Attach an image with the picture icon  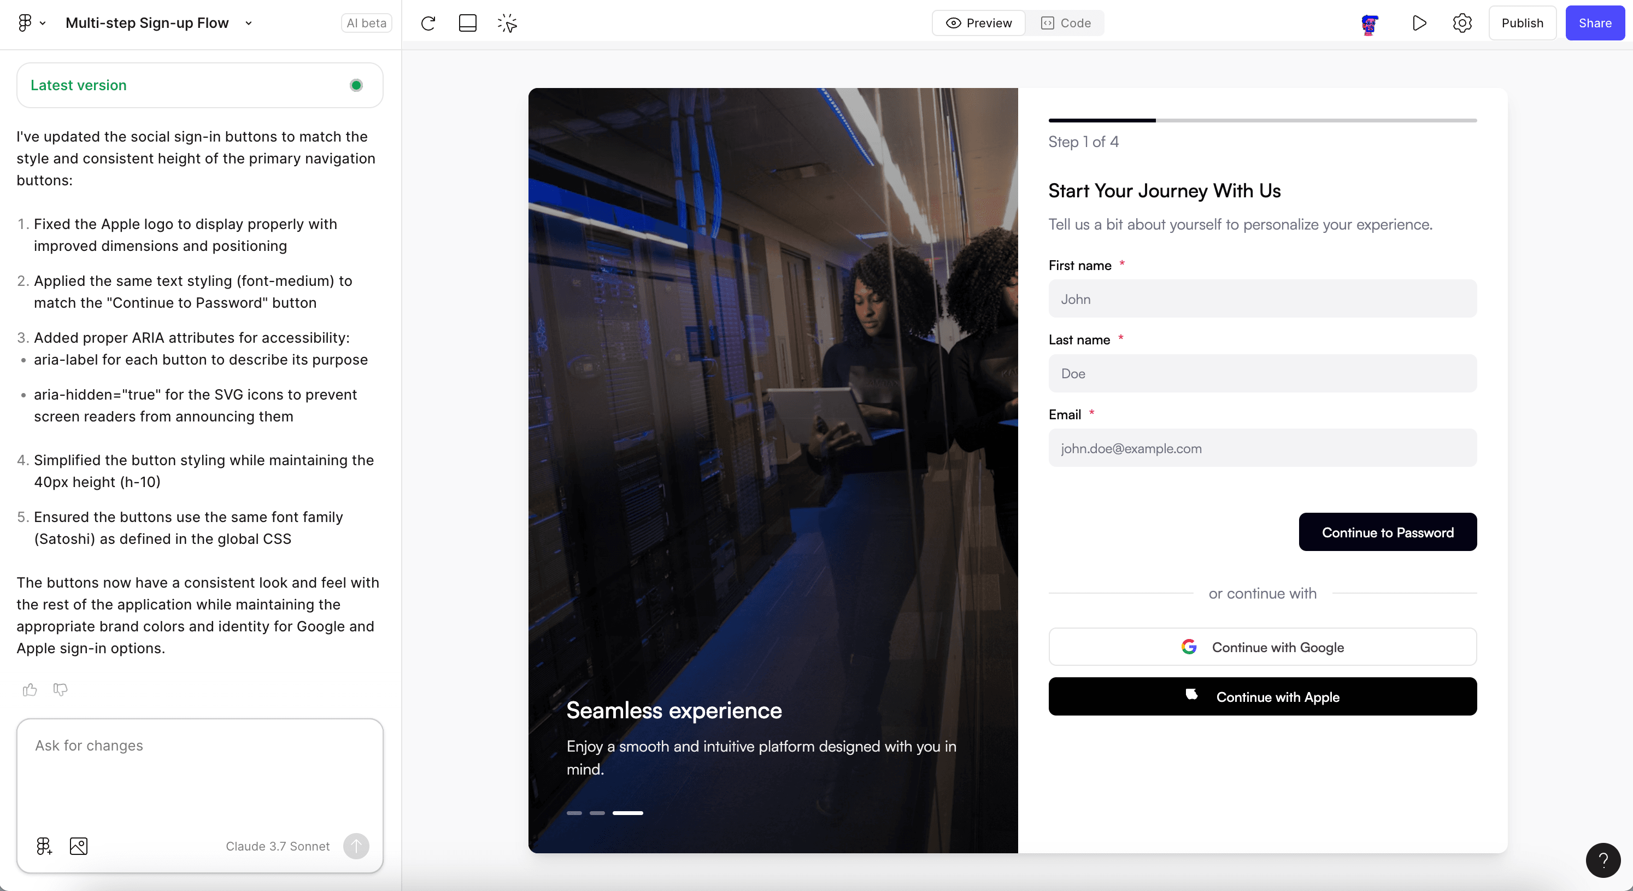click(79, 846)
